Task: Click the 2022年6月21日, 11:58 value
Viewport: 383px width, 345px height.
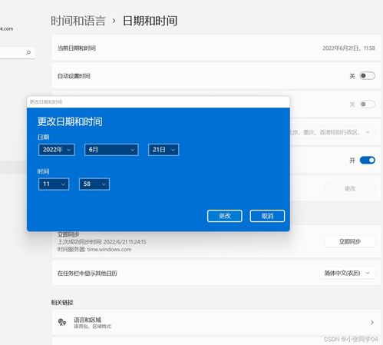Action: click(x=348, y=48)
